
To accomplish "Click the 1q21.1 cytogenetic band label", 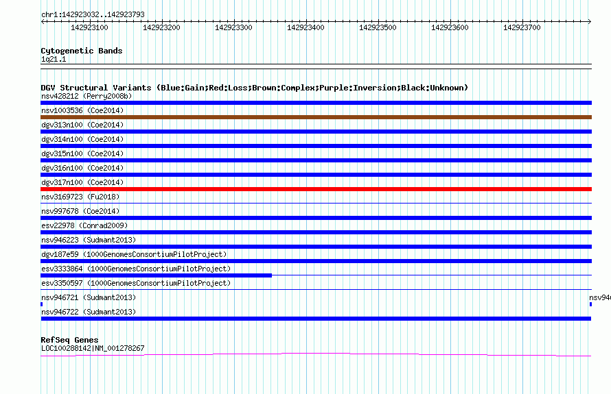I will [54, 59].
